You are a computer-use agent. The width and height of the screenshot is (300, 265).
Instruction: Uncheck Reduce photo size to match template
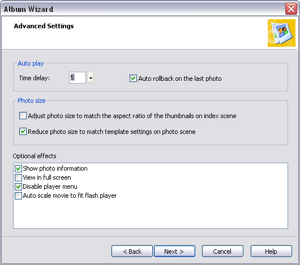coord(23,132)
